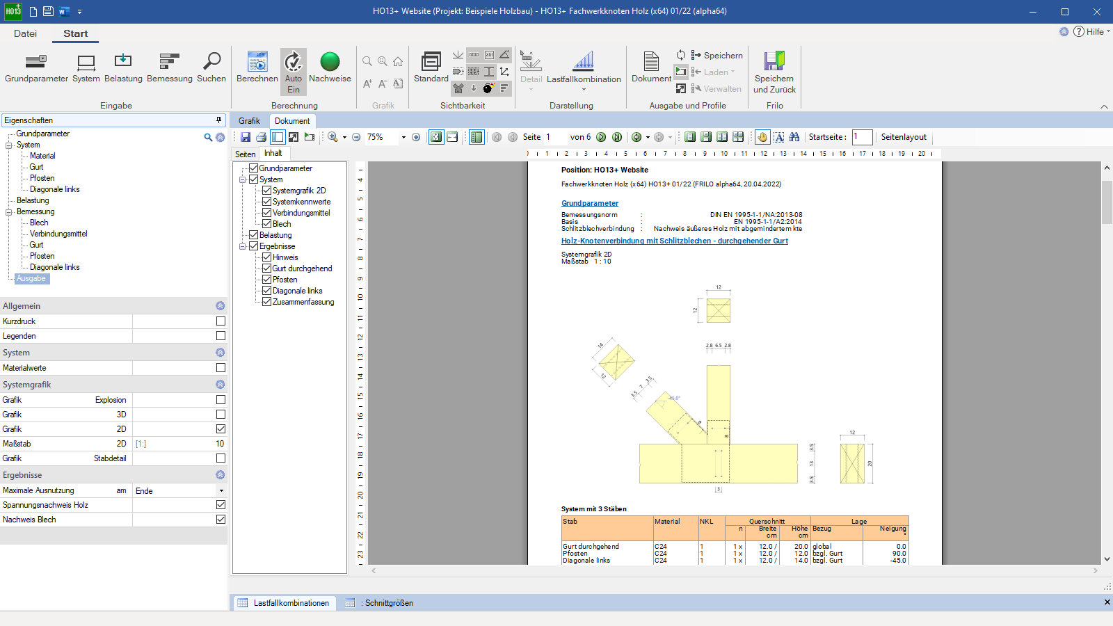Open the Belastung ribbon icon

coord(123,67)
